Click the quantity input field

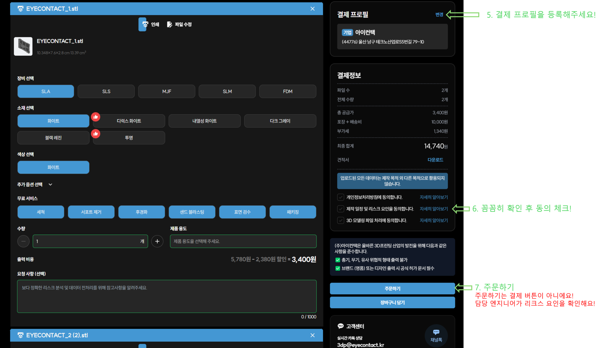[x=90, y=241]
